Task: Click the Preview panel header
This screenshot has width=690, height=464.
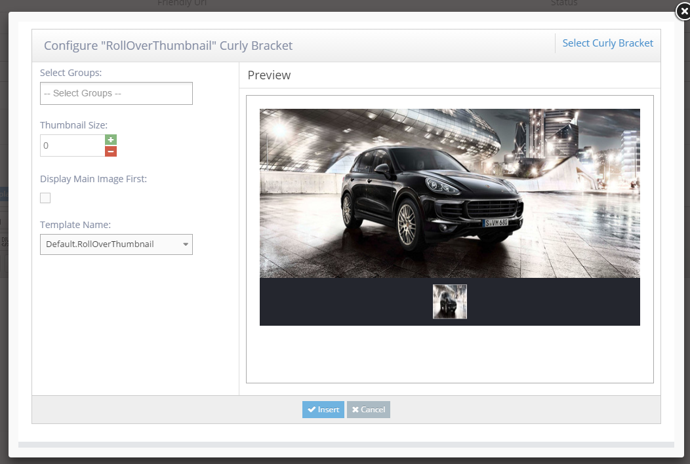Action: pos(269,75)
